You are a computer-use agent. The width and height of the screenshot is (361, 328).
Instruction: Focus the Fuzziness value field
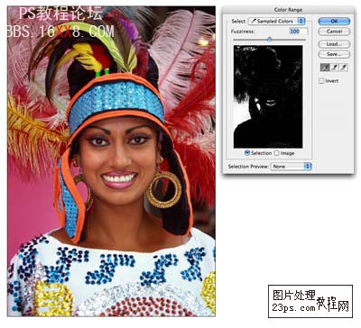(299, 32)
